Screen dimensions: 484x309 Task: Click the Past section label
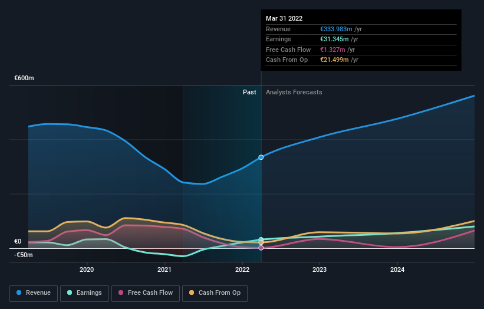pos(249,92)
